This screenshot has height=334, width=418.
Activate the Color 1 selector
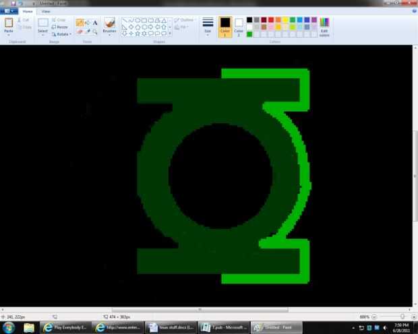point(225,27)
